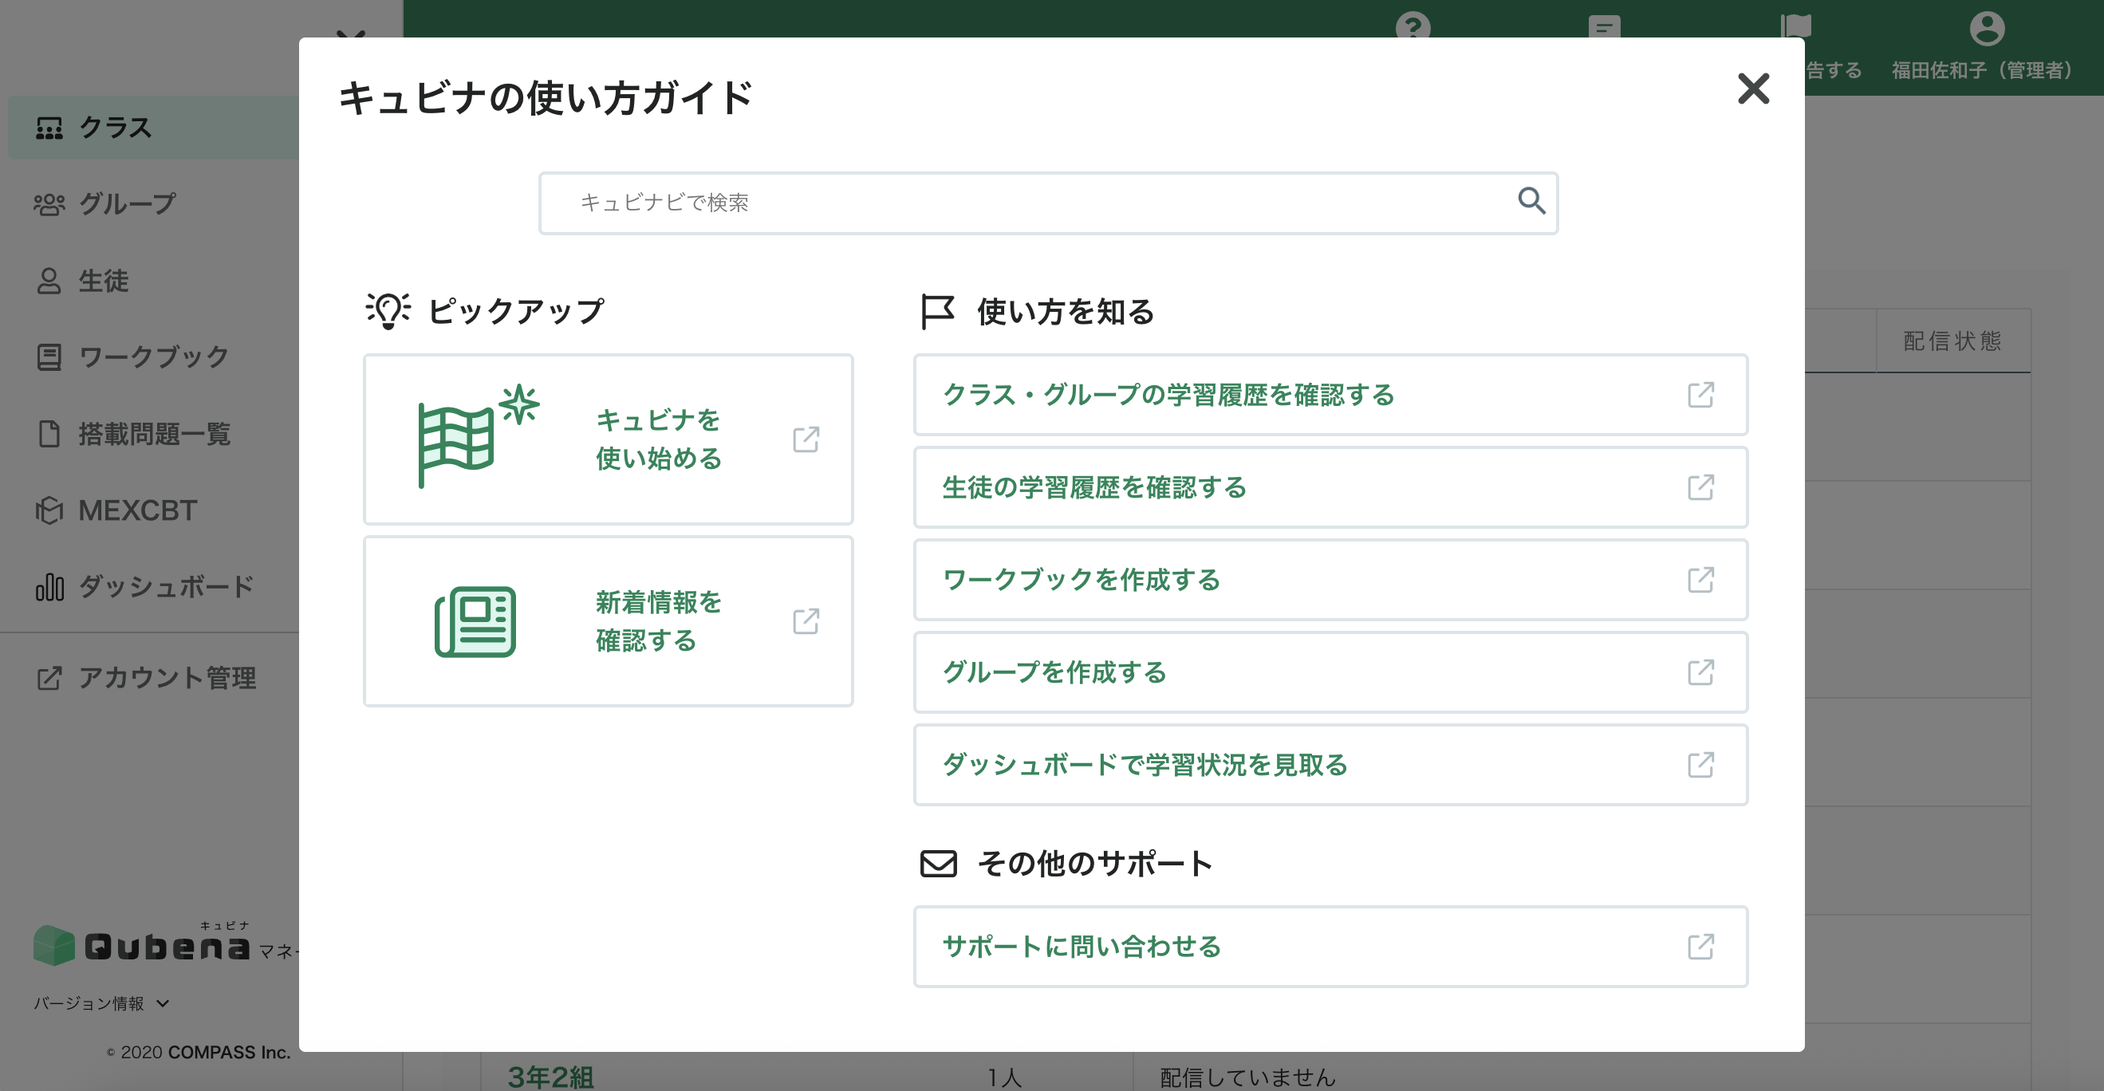Click the グループ people icon
This screenshot has width=2104, height=1091.
point(49,204)
